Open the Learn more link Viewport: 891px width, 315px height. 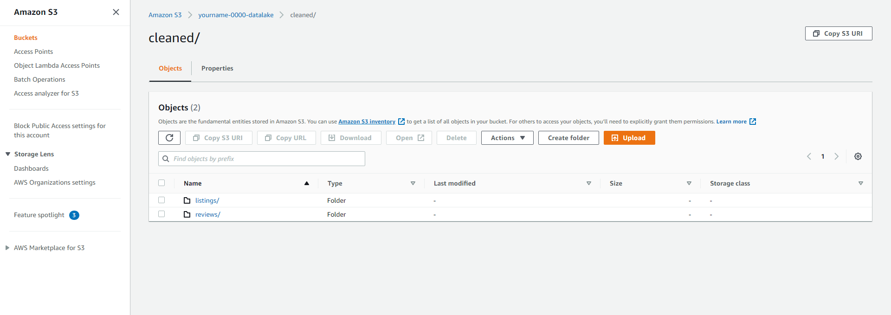(x=731, y=122)
